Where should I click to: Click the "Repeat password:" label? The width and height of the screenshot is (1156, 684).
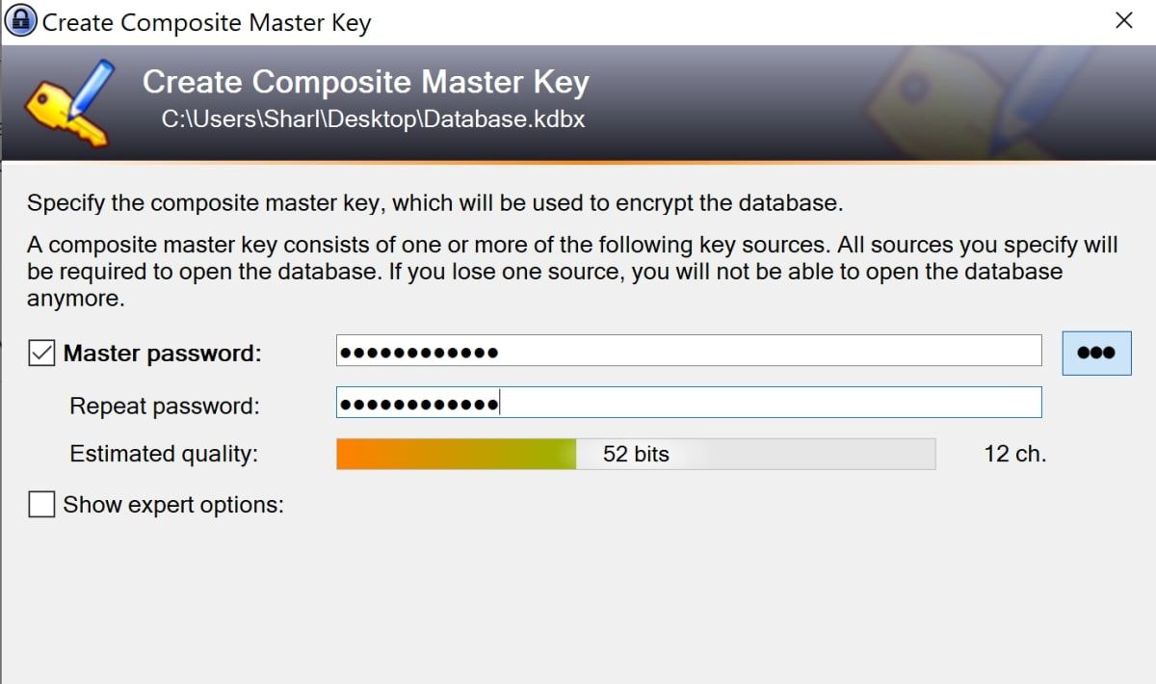165,406
